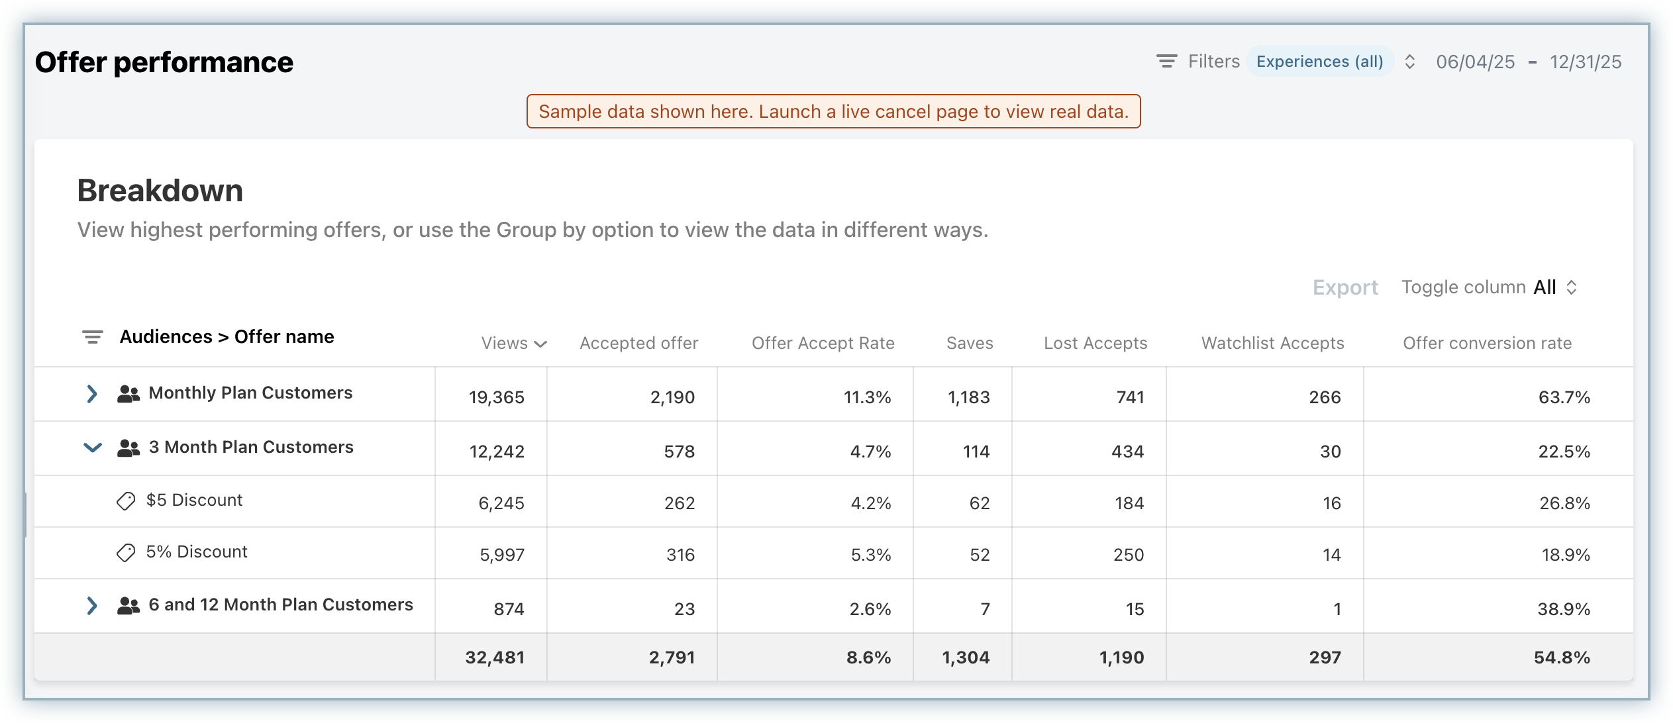Edit the end date 12/31/25
Screen dimensions: 1673x723
[x=1585, y=62]
